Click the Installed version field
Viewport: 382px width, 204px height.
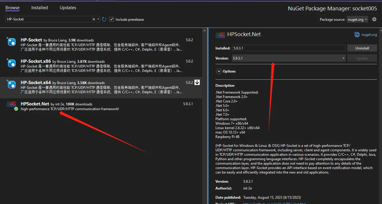point(288,48)
